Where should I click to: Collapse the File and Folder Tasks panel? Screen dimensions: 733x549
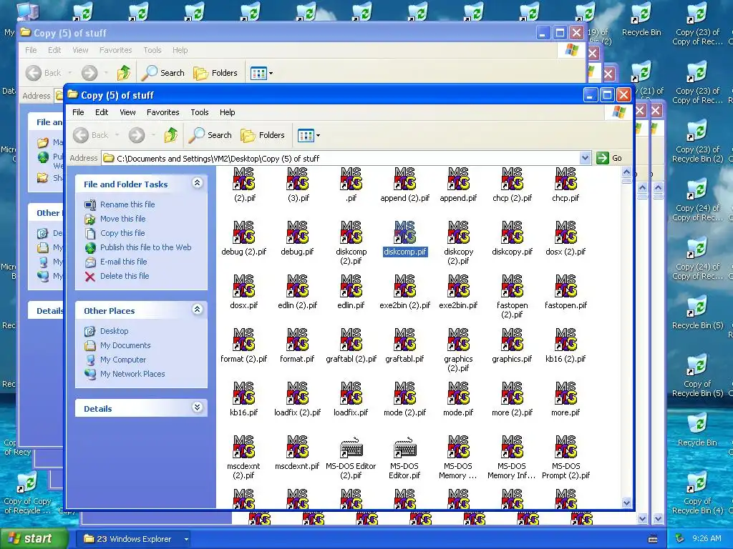[x=198, y=183]
